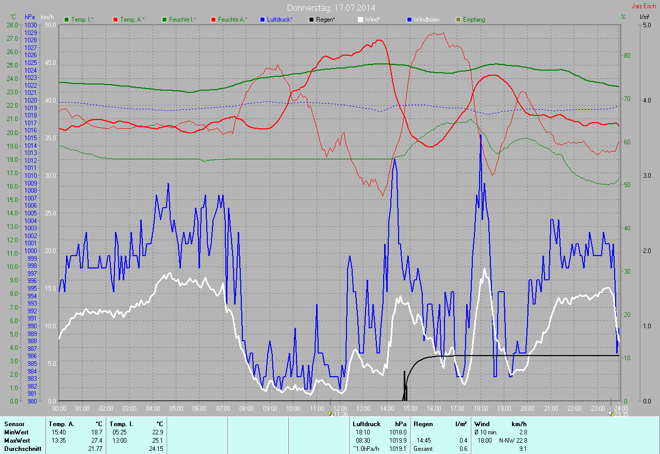The image size is (660, 454).
Task: Click the MinWert row label
Action: pos(15,432)
